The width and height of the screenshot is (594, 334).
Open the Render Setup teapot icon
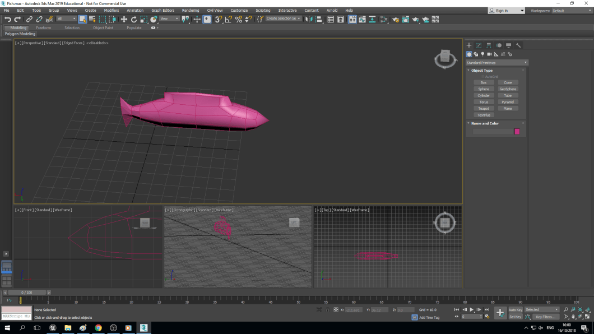tap(395, 19)
